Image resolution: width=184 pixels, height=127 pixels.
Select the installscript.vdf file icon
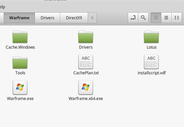pyautogui.click(x=151, y=62)
